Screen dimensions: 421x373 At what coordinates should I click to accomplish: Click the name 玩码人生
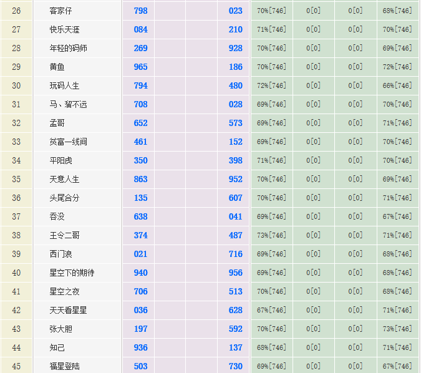point(64,85)
